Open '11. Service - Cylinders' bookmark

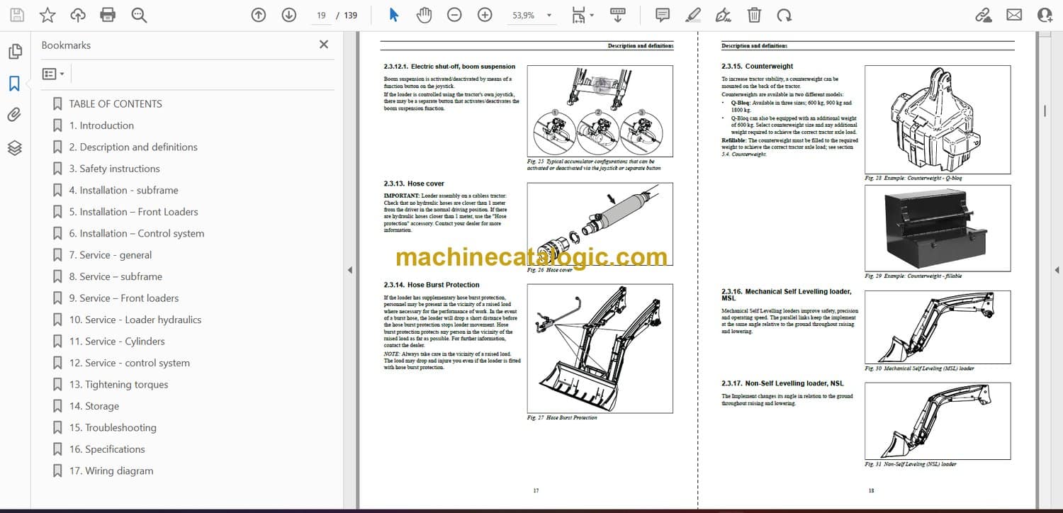tap(117, 342)
